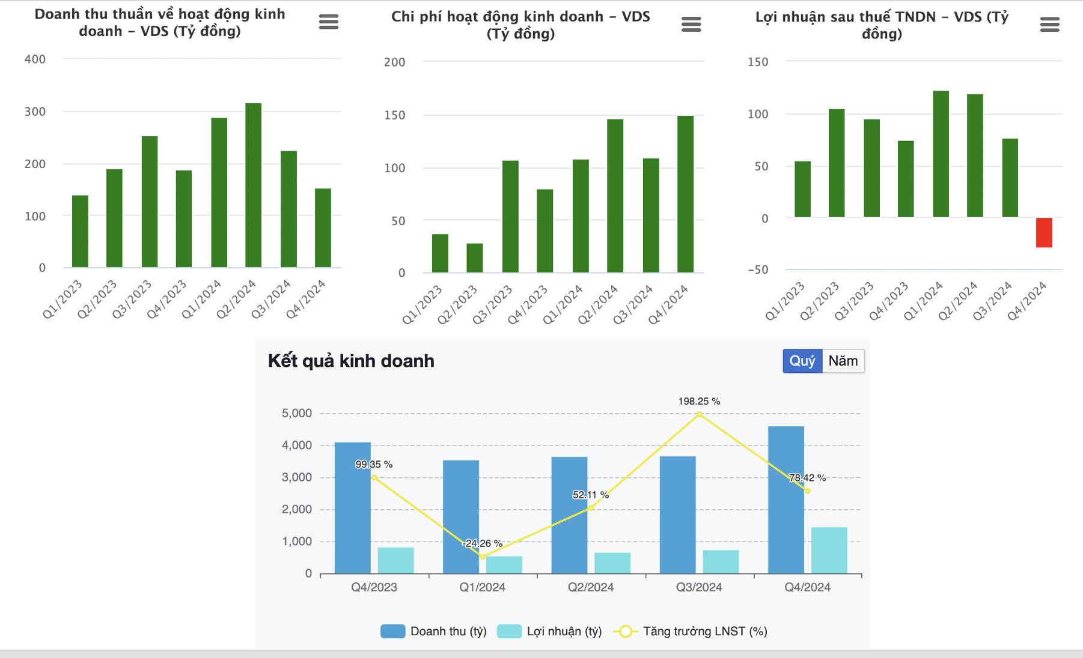Open the hamburger menu of the Lợi nhuận sau thuế chart

pos(1049,25)
